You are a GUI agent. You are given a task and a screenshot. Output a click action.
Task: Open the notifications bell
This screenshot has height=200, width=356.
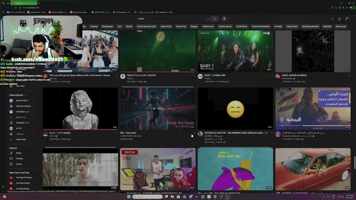339,19
